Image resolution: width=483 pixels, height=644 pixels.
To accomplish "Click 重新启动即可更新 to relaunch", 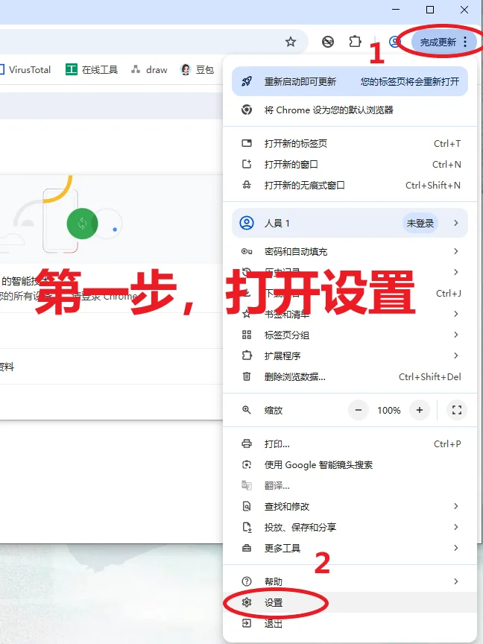I will (350, 81).
